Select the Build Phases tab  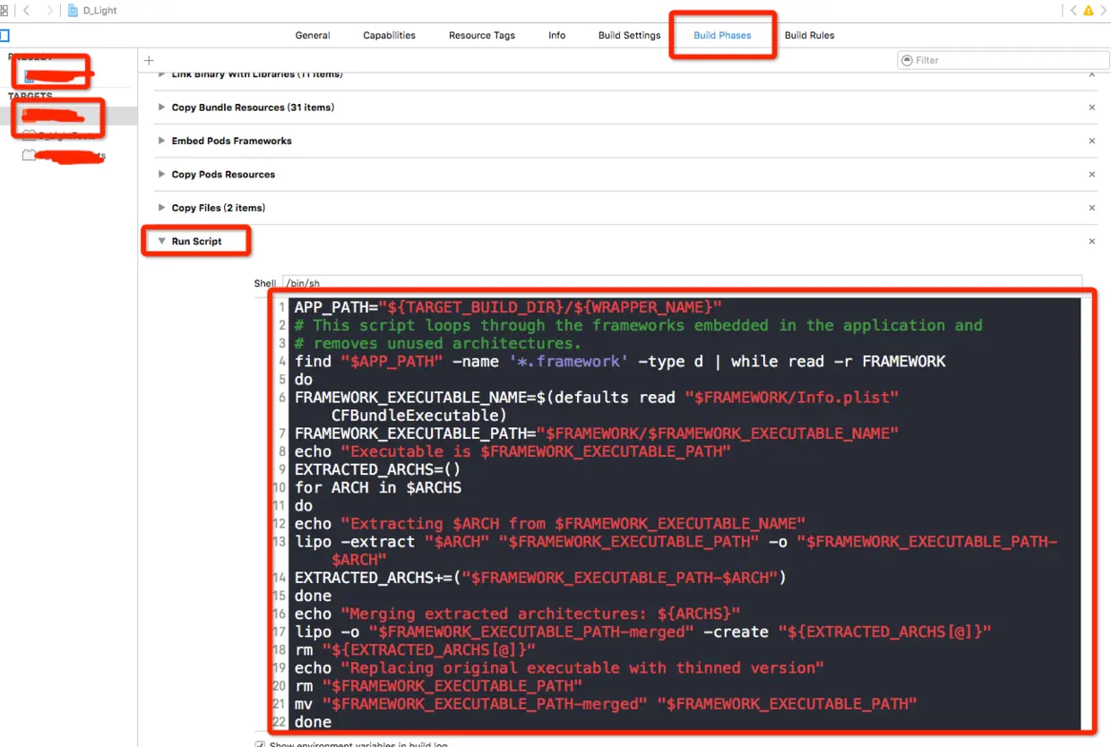pos(722,36)
